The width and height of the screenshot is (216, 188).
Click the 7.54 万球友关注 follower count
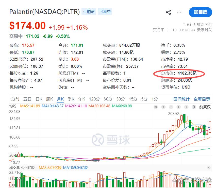[197, 25]
